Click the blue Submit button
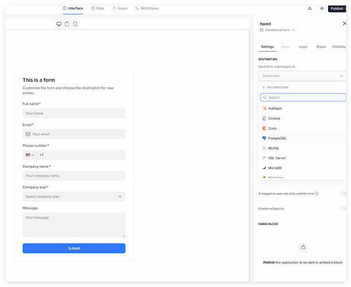This screenshot has height=287, width=351. pyautogui.click(x=74, y=248)
